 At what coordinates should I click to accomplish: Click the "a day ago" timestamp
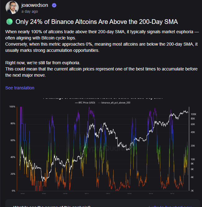click(x=30, y=11)
